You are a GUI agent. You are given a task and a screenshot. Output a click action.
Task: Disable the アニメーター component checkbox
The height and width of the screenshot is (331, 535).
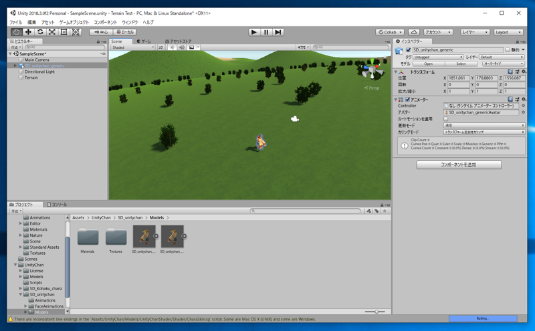(x=407, y=99)
